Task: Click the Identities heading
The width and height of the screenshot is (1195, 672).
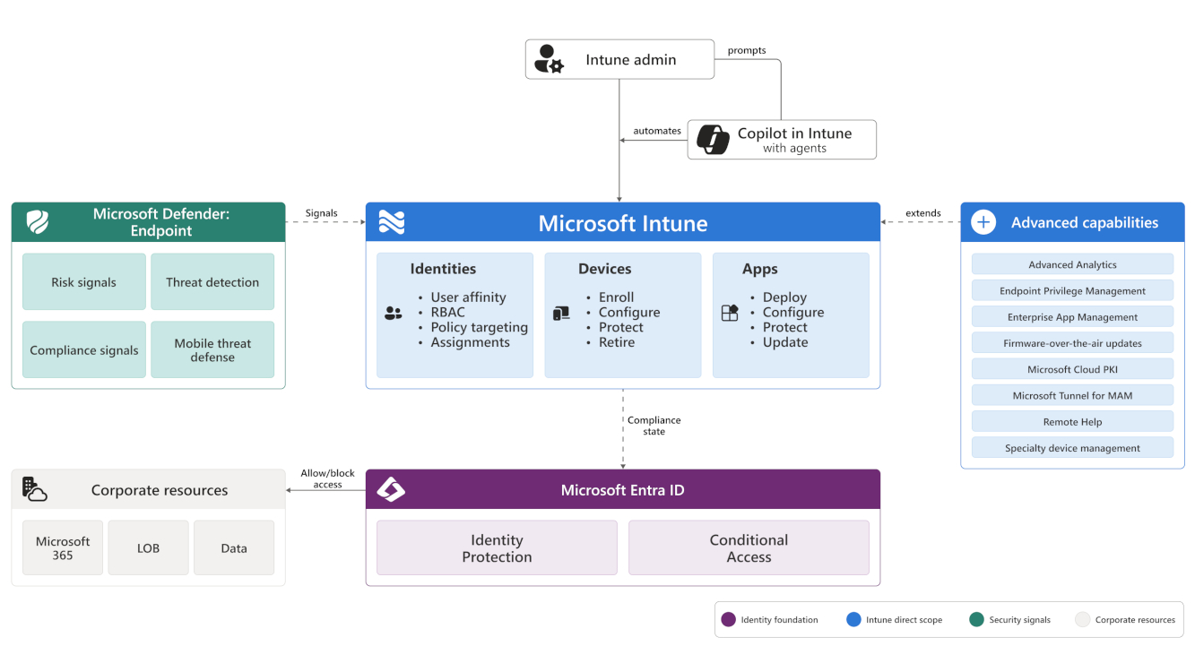Action: click(443, 269)
